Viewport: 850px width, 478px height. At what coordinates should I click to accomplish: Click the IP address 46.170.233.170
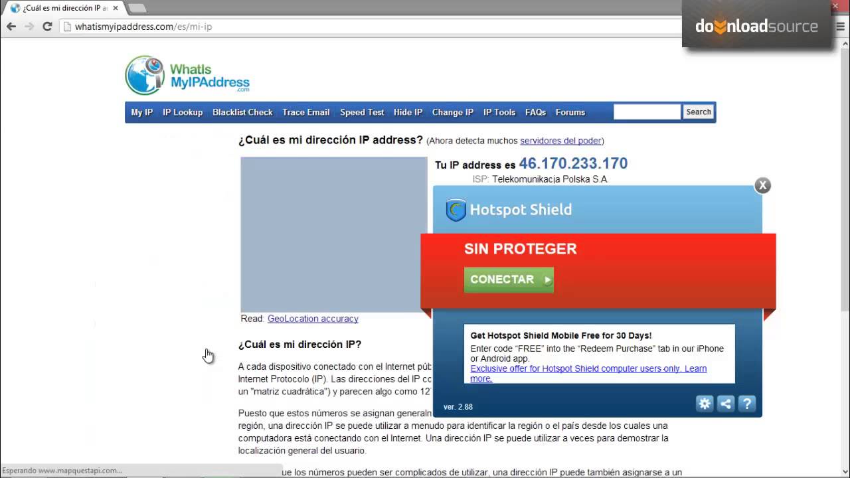573,163
